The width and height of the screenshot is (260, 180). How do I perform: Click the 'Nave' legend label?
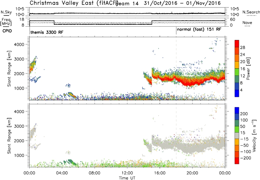point(247,22)
